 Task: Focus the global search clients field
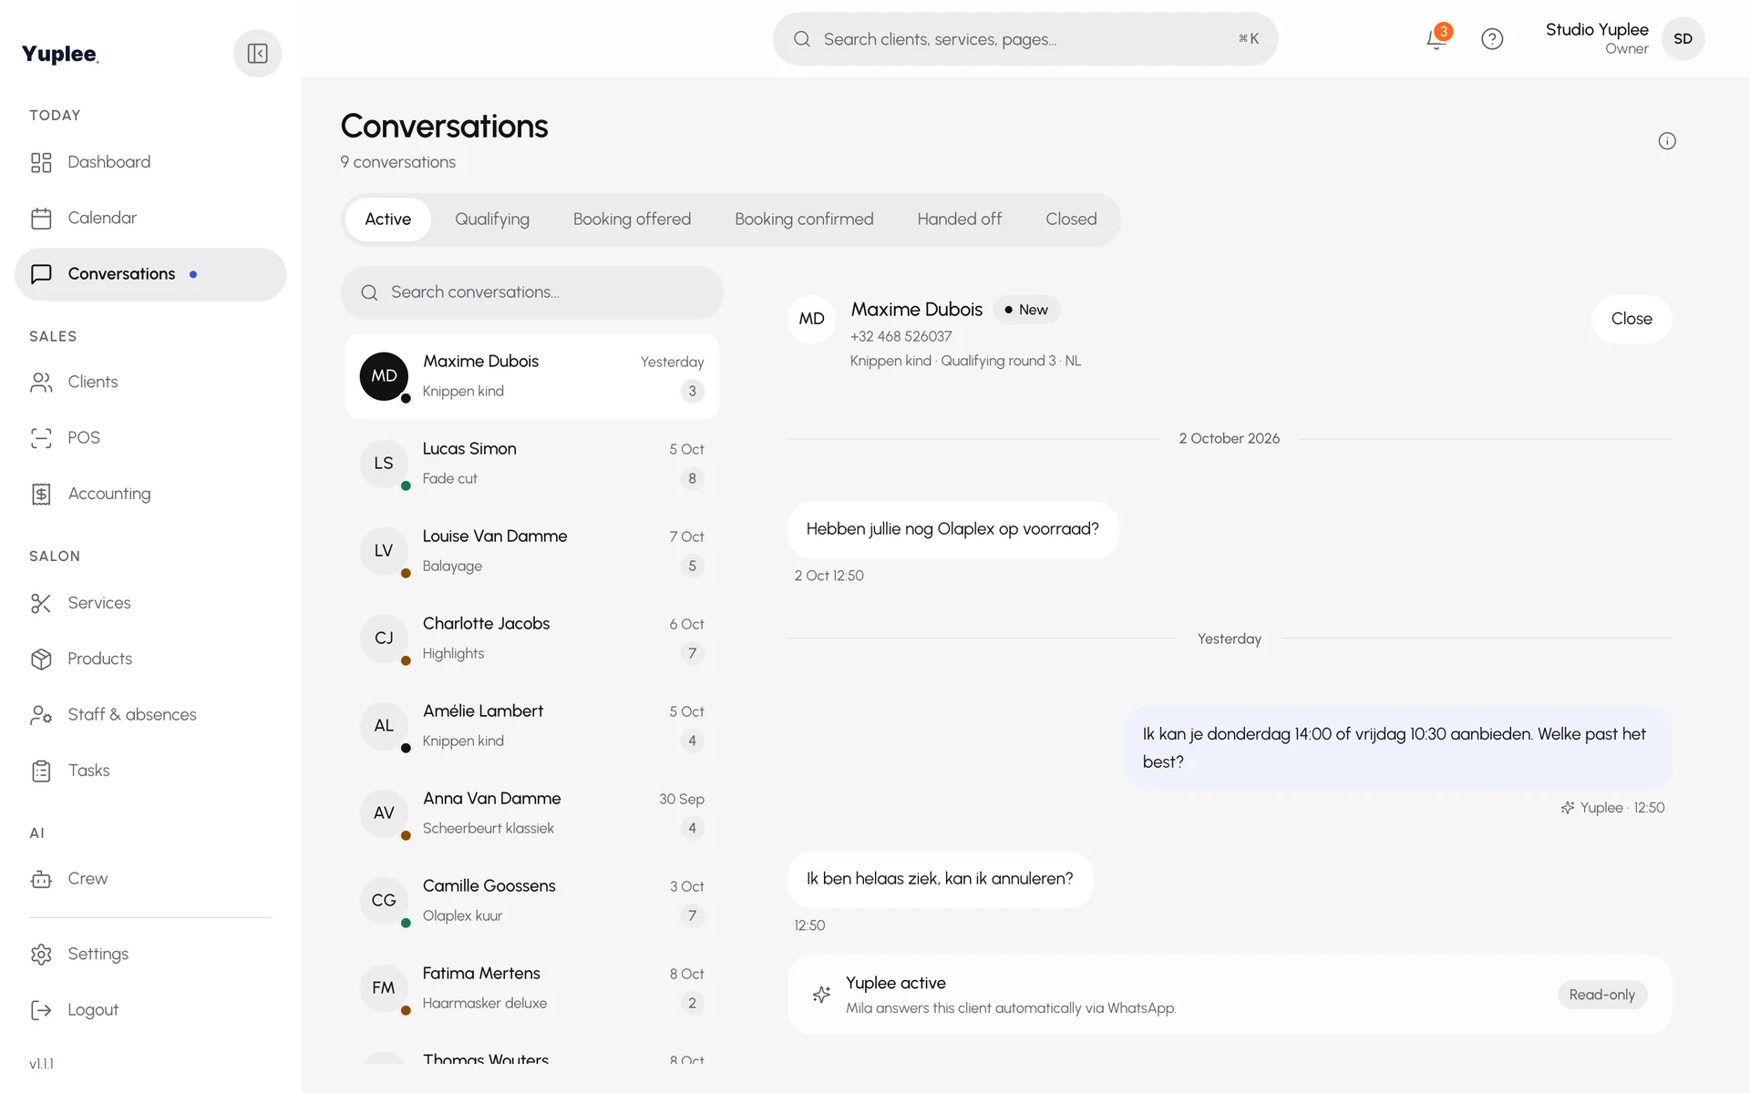[1025, 39]
